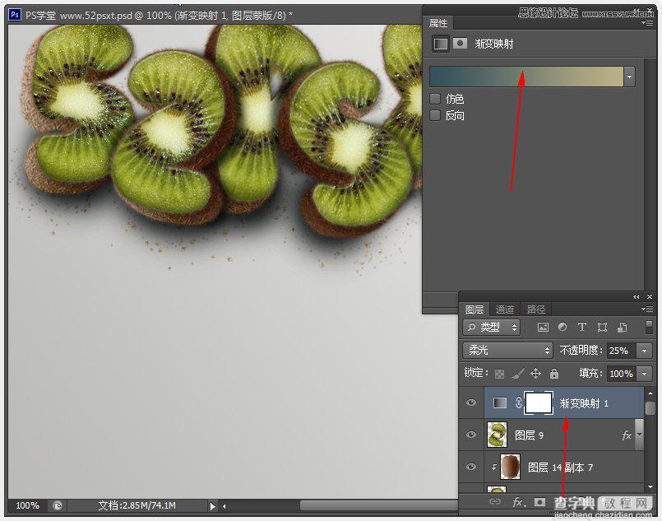The image size is (662, 521).
Task: Click the gradient map adjustment icon in Properties
Action: (440, 44)
